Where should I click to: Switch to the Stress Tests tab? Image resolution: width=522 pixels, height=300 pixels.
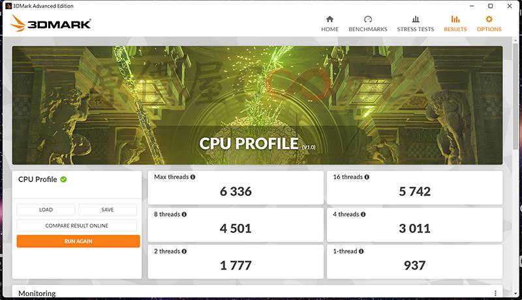pyautogui.click(x=415, y=24)
